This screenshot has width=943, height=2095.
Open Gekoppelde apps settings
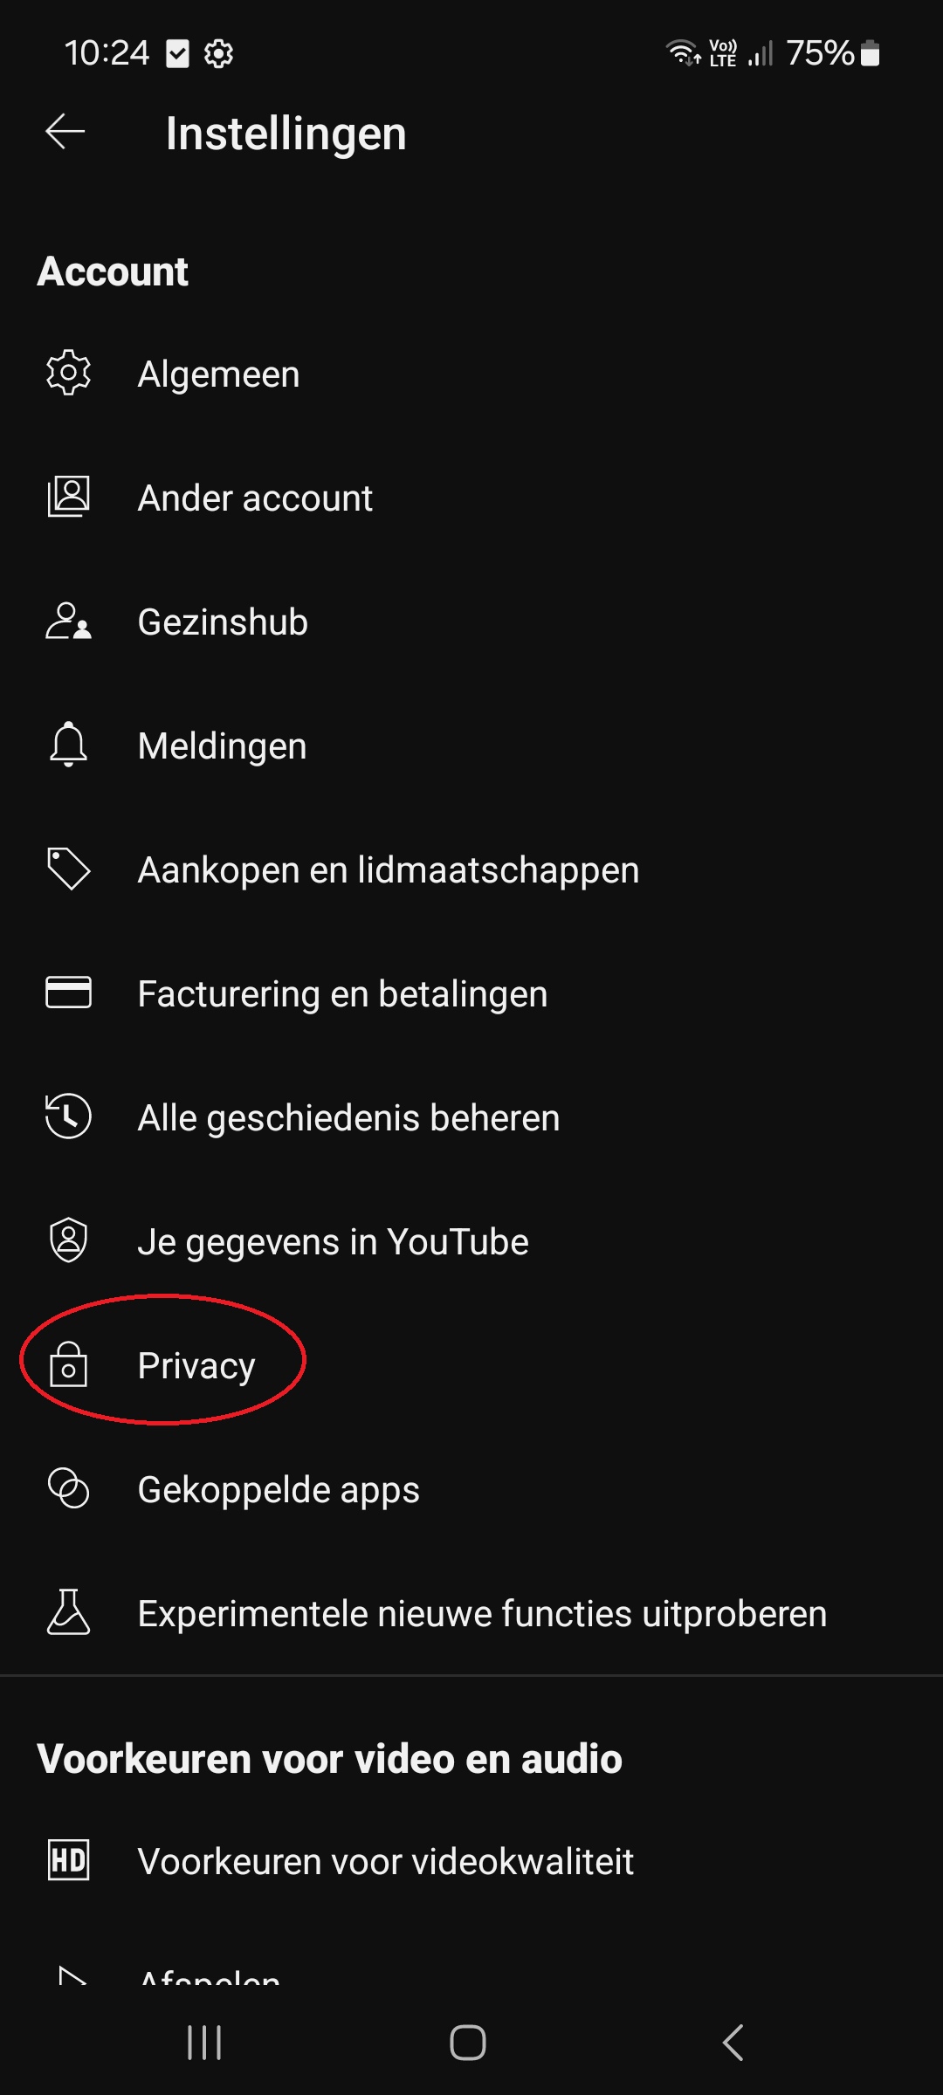click(x=279, y=1490)
